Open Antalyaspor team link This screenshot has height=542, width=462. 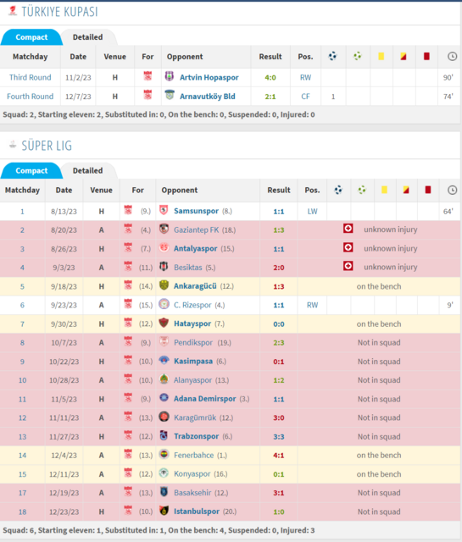pos(196,248)
